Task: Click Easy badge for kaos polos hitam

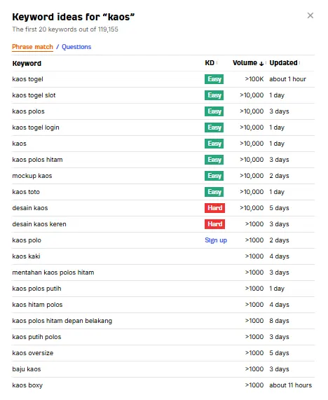Action: coord(214,160)
